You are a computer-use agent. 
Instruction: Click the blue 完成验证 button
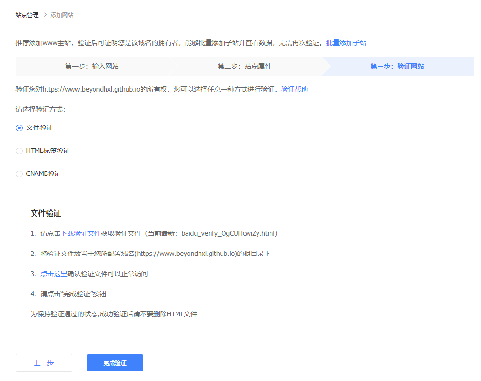115,363
